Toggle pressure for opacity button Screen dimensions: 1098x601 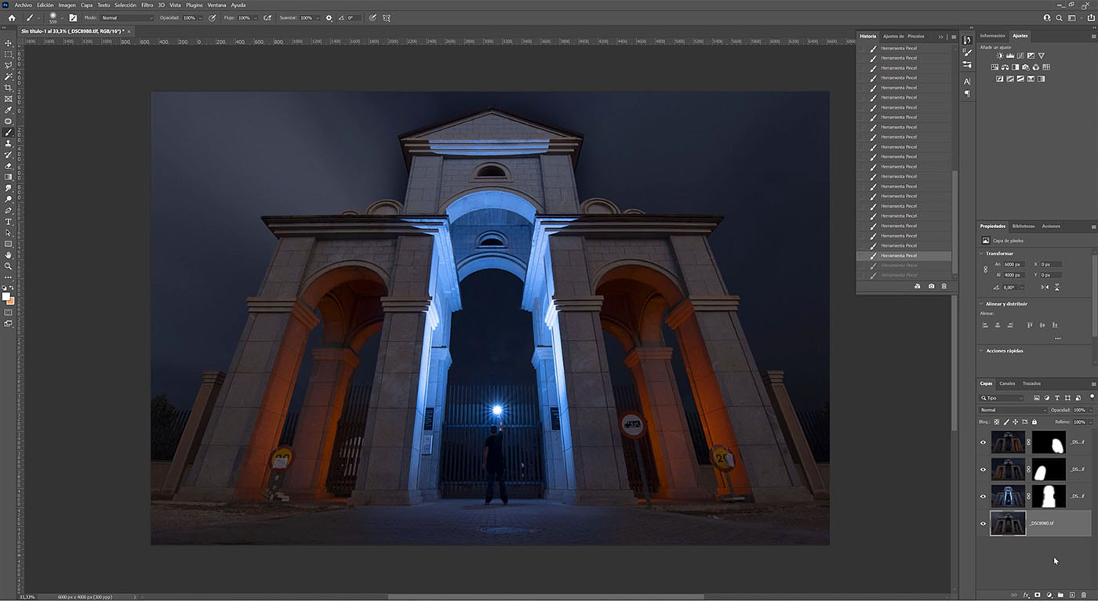coord(213,17)
